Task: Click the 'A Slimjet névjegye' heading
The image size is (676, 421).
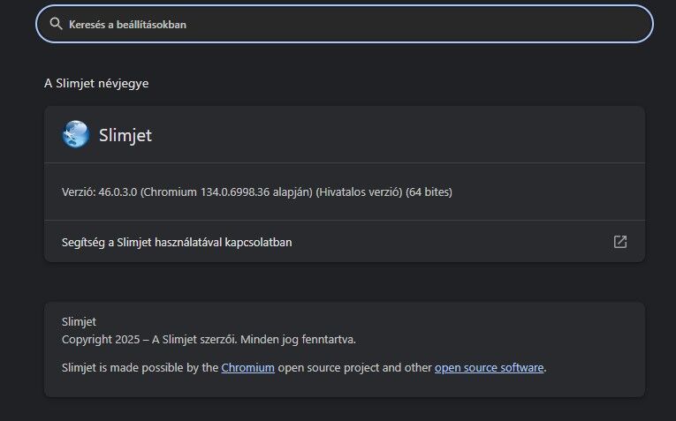Action: [96, 83]
